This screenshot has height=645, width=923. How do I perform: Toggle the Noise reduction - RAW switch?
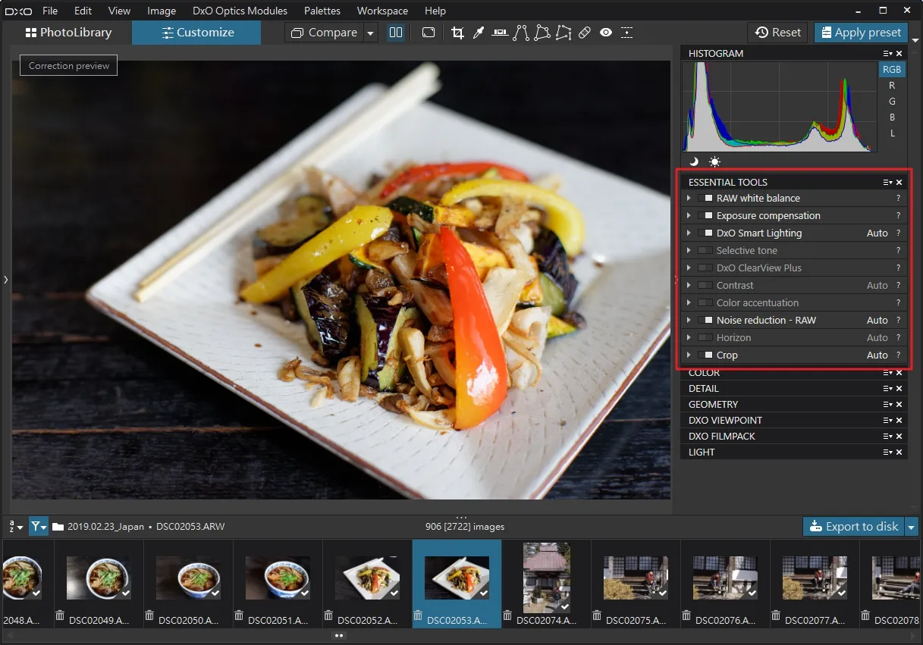coord(705,321)
